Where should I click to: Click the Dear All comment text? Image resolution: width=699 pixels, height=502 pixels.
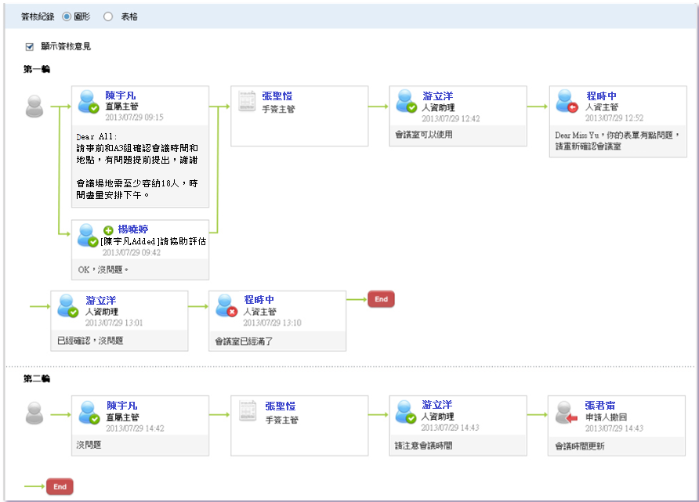click(137, 166)
